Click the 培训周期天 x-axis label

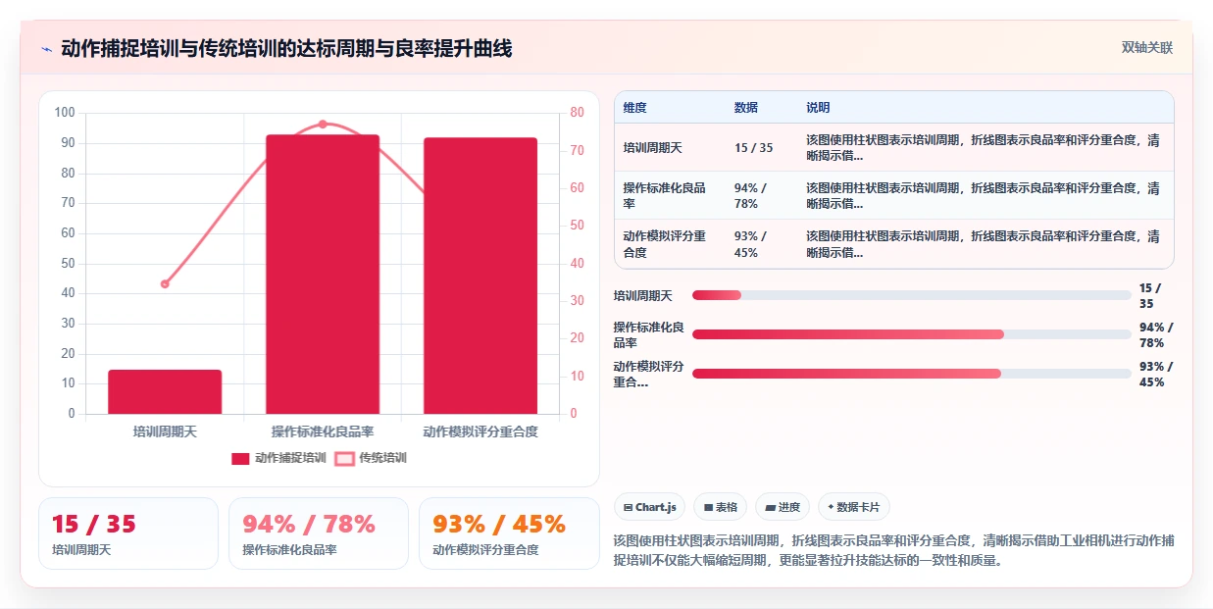coord(165,431)
